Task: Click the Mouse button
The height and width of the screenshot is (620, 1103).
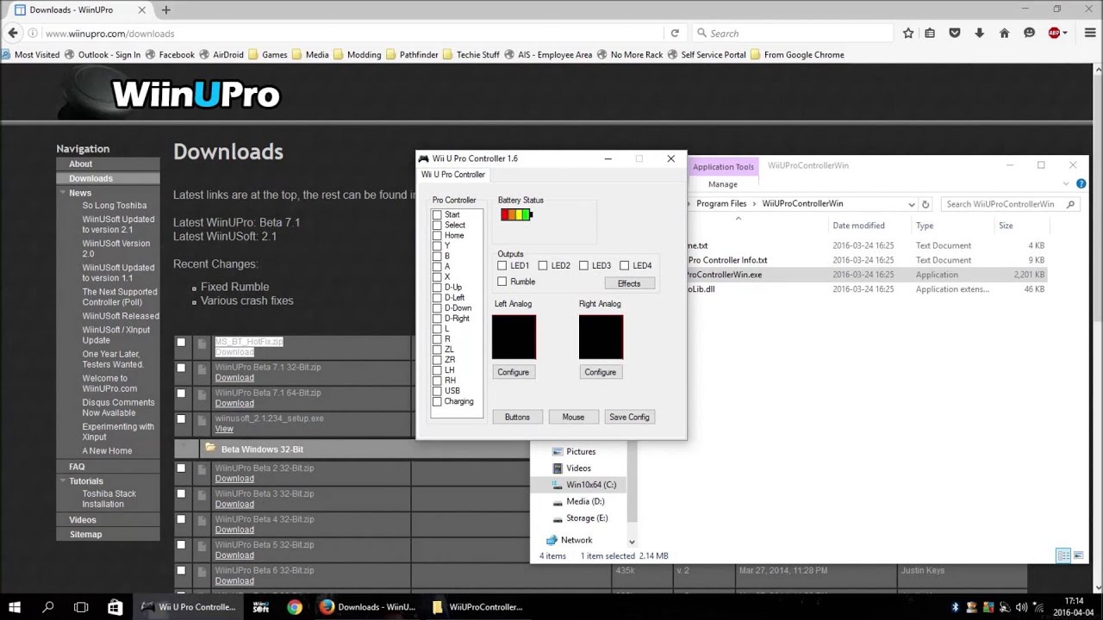Action: click(x=573, y=417)
